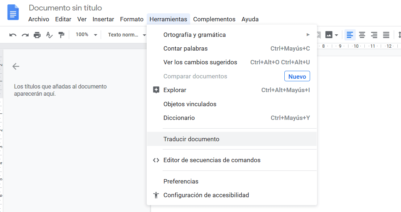
Task: Rename Documento sin título title
Action: pyautogui.click(x=66, y=8)
